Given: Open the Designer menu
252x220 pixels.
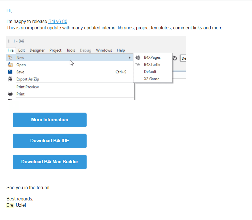Looking at the screenshot, I should click(37, 50).
